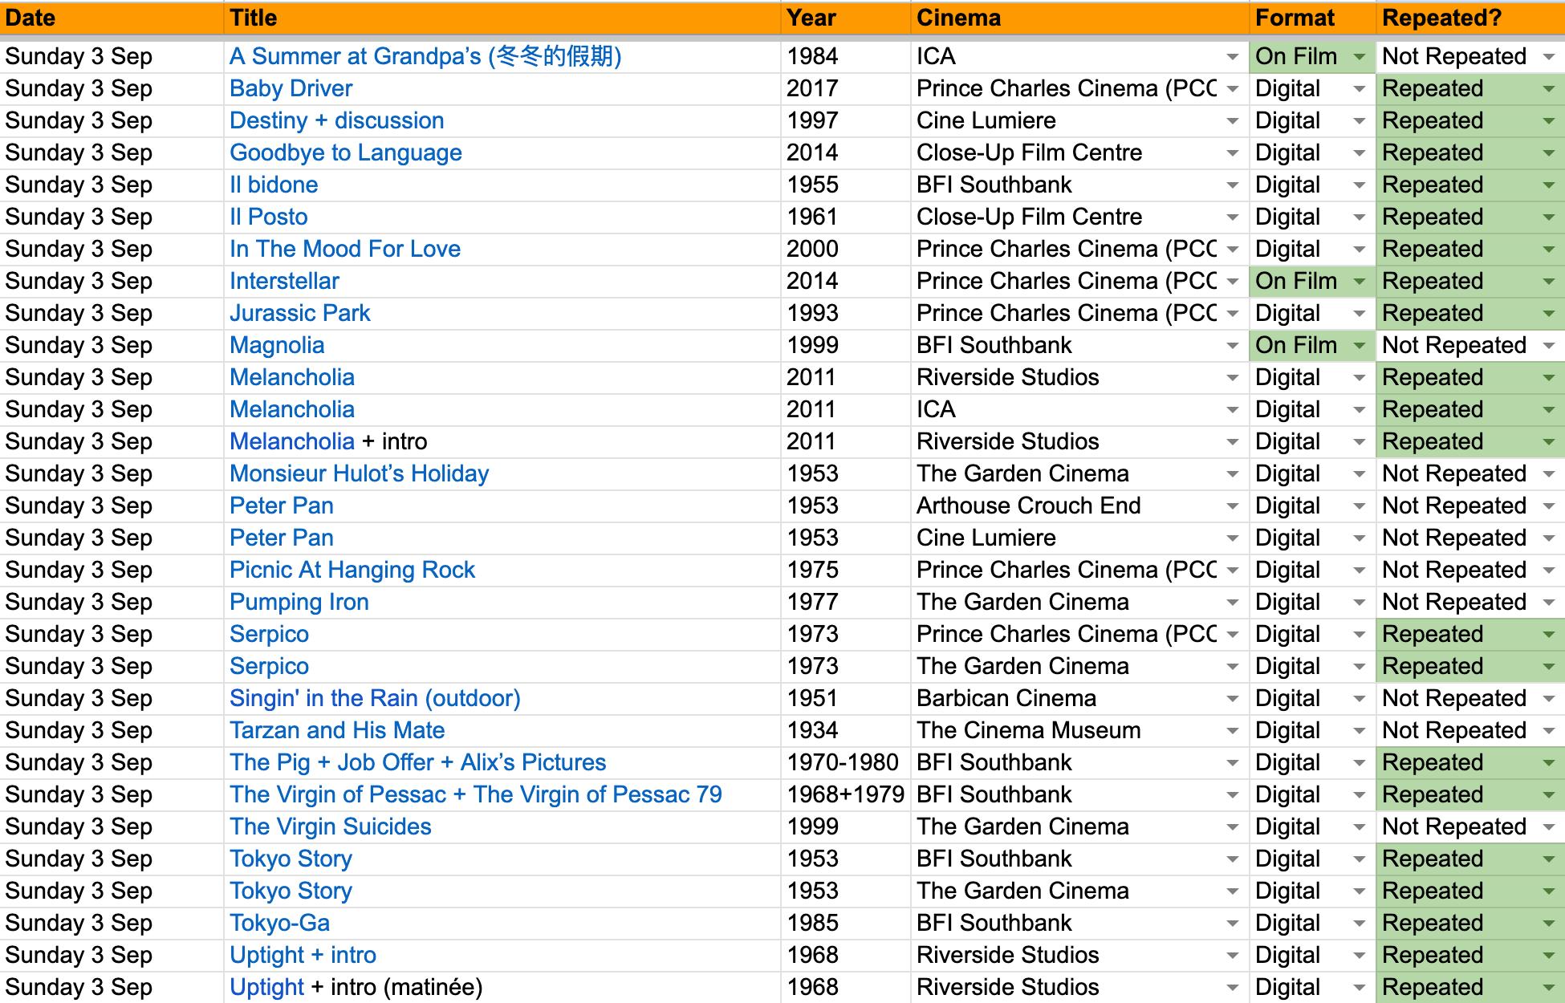Expand Cinema dropdown for Tarzan and His Mate
The height and width of the screenshot is (1003, 1565).
[x=1232, y=731]
